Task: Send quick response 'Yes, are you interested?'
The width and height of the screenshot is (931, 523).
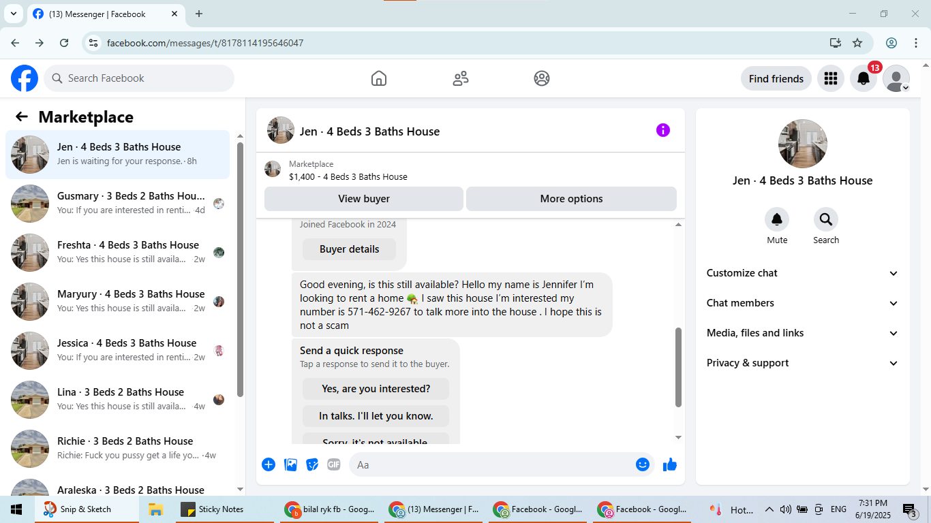Action: click(x=376, y=389)
